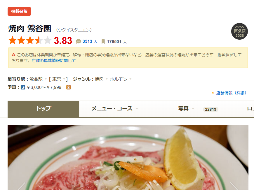
Task: Click the red warning triangle icon
Action: (x=14, y=55)
